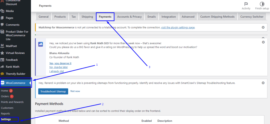270x124 pixels.
Task: Open Custom Shipping Methods tab
Action: [x=217, y=17]
